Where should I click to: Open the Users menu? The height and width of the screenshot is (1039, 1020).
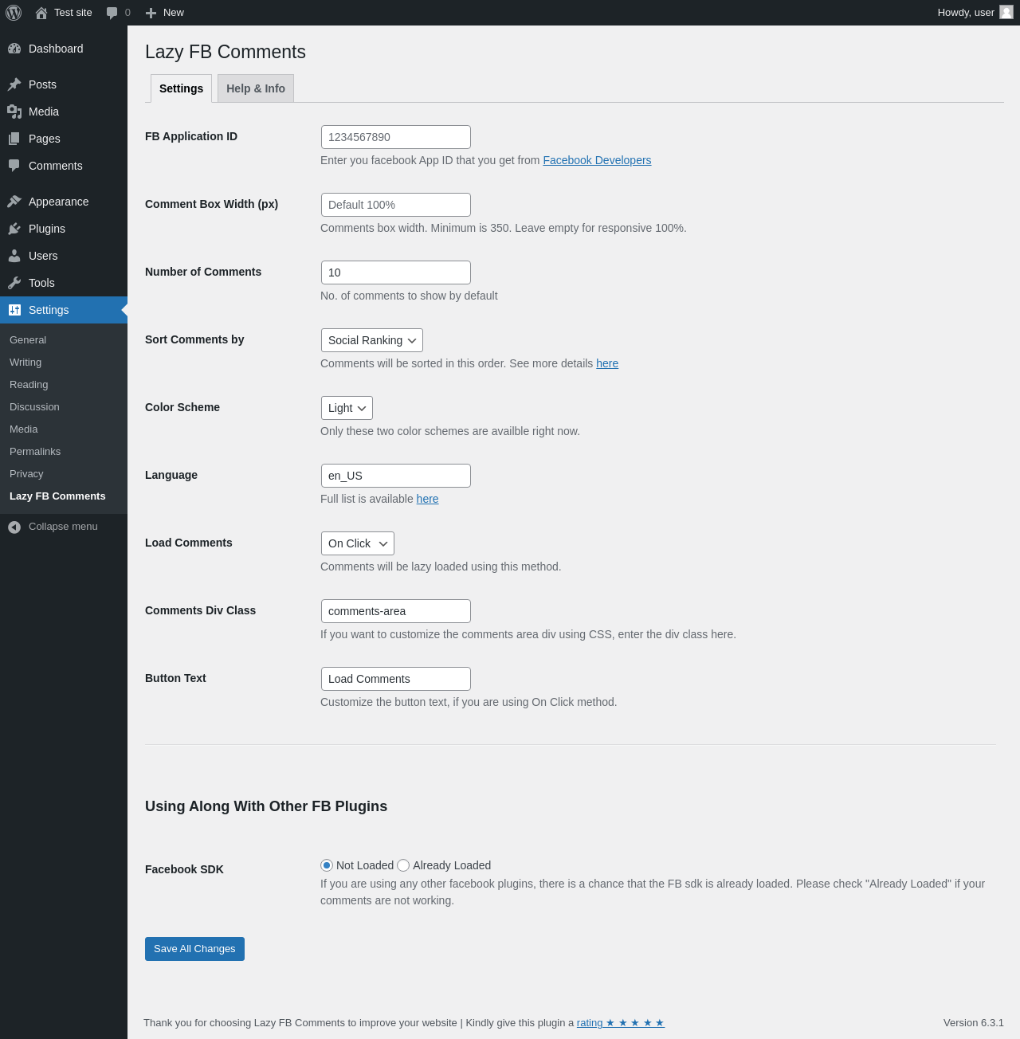tap(64, 256)
